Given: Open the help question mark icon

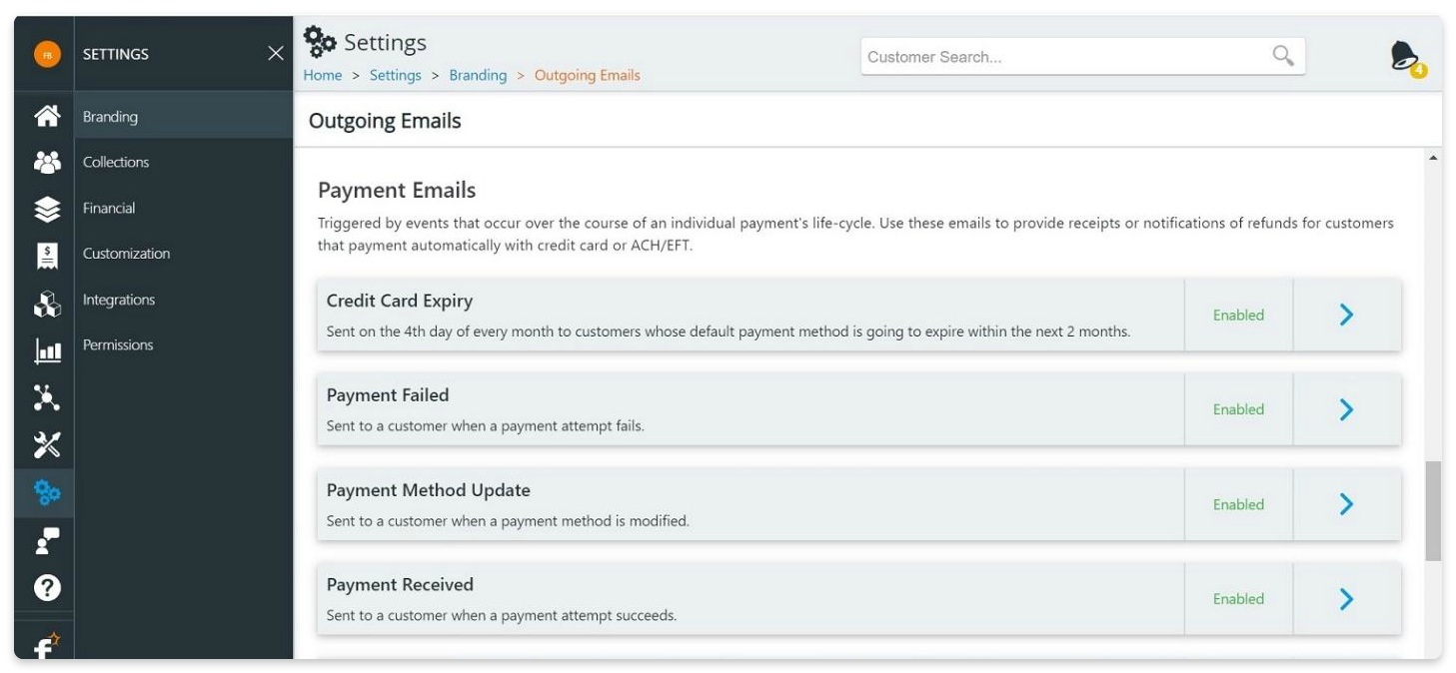Looking at the screenshot, I should [x=47, y=587].
